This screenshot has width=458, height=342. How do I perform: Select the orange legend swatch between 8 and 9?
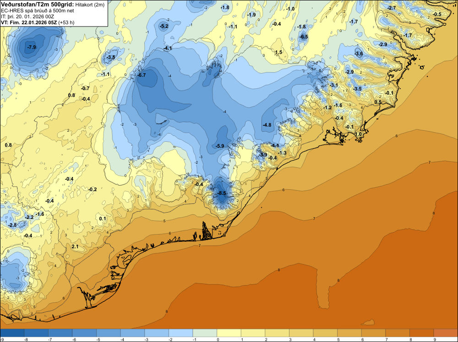coord(421,333)
